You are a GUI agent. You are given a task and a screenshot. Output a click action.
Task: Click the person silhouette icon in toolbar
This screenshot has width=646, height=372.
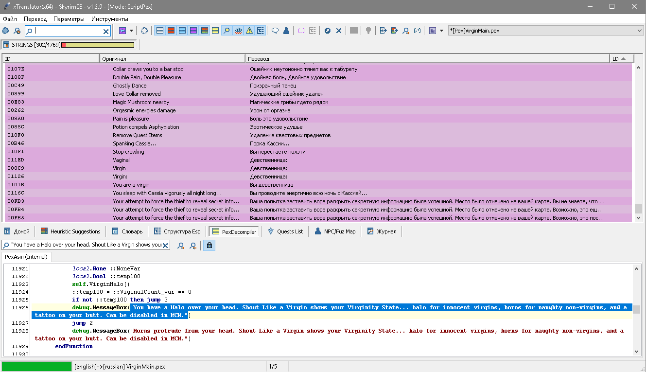(286, 31)
